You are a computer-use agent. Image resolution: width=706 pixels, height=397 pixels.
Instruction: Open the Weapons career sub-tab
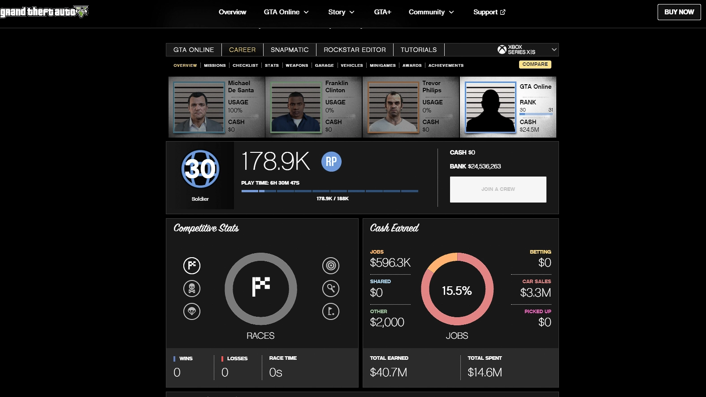297,65
